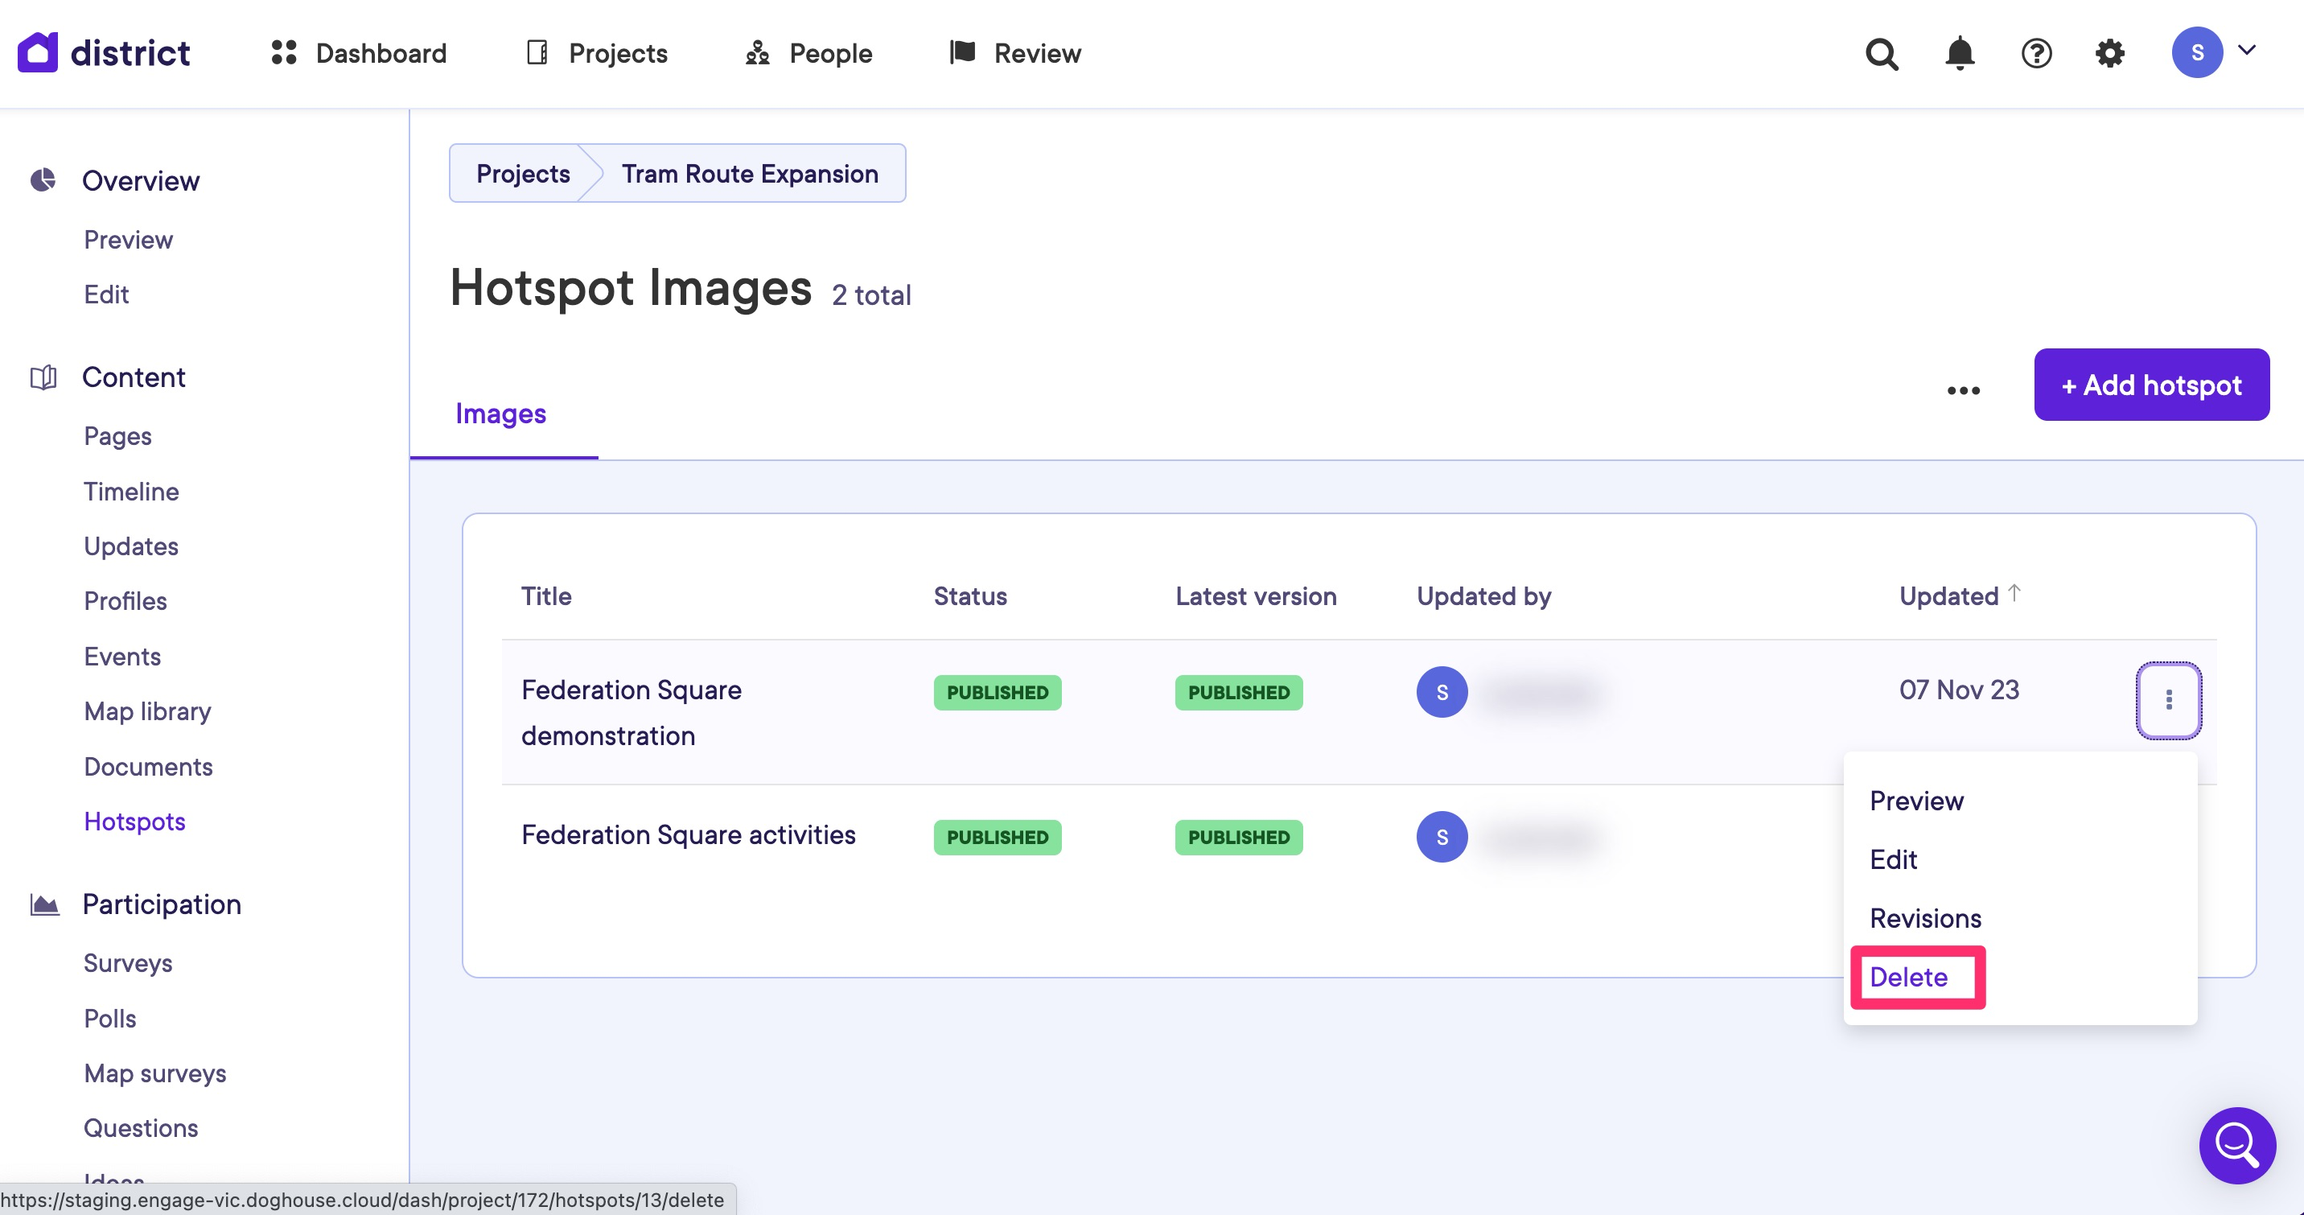Open Map library in sidebar

(147, 711)
